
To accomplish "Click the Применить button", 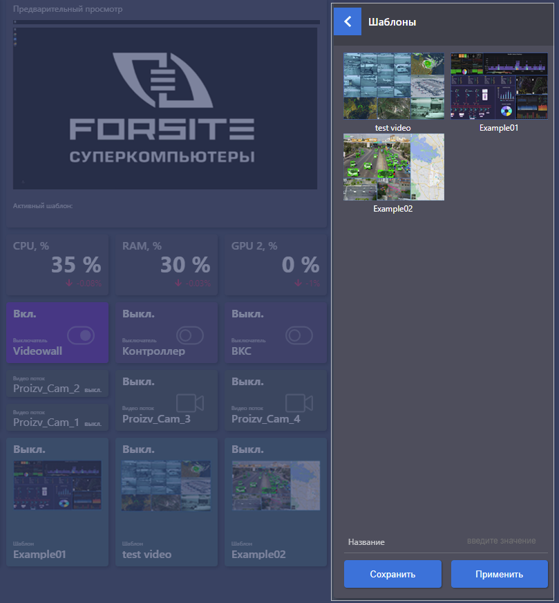I will click(x=499, y=574).
